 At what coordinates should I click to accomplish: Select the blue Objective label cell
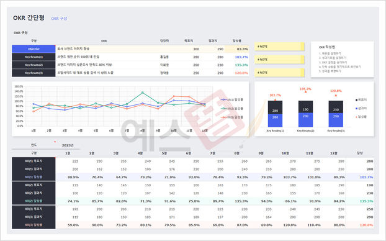pyautogui.click(x=34, y=49)
